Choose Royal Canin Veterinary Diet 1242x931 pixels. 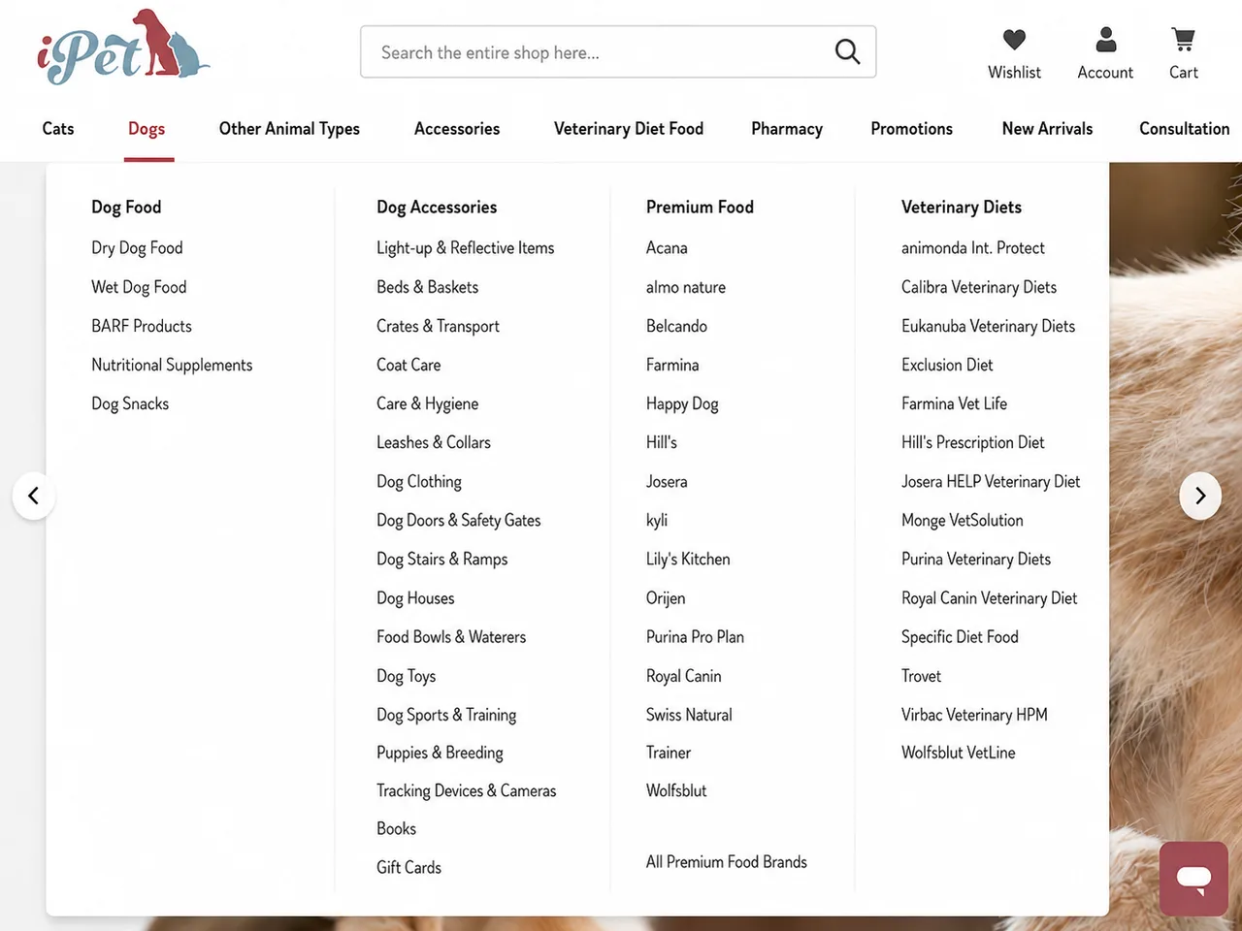989,598
